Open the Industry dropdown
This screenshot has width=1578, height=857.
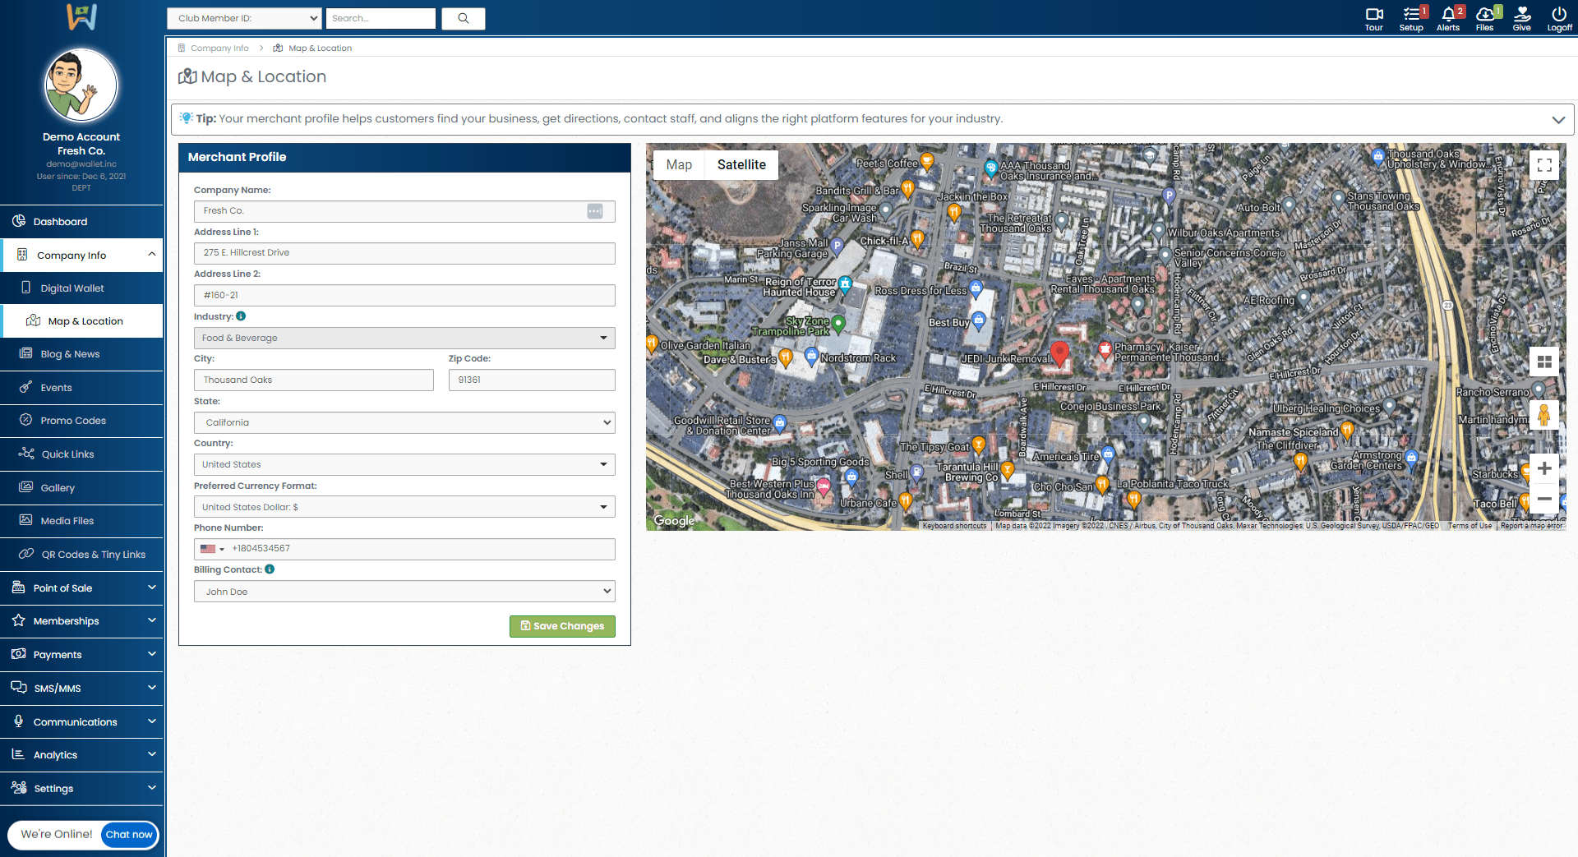coord(404,338)
